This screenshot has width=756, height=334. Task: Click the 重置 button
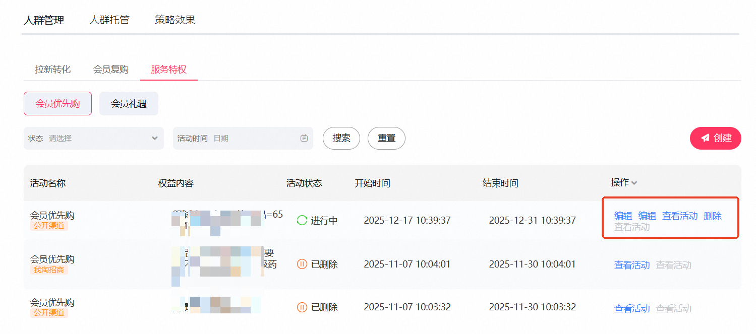coord(386,138)
